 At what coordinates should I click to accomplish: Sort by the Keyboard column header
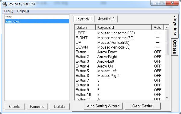(123, 27)
